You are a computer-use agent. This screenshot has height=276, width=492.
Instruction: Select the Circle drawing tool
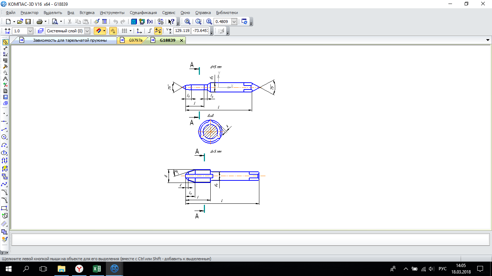coord(5,137)
